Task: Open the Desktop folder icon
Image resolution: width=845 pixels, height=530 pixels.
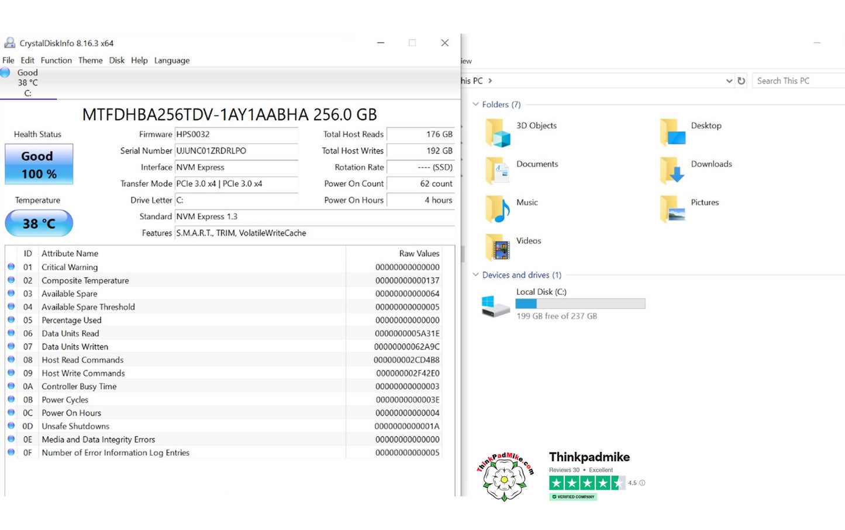Action: [x=672, y=132]
